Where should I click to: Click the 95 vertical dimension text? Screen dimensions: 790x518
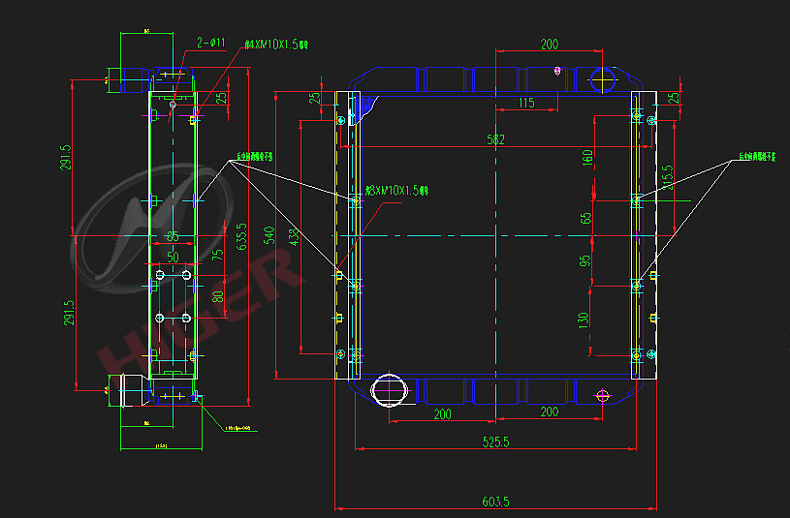coord(586,261)
